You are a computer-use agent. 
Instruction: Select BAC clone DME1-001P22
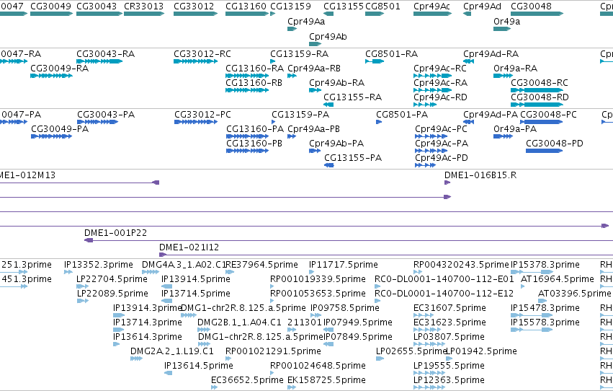coord(349,240)
